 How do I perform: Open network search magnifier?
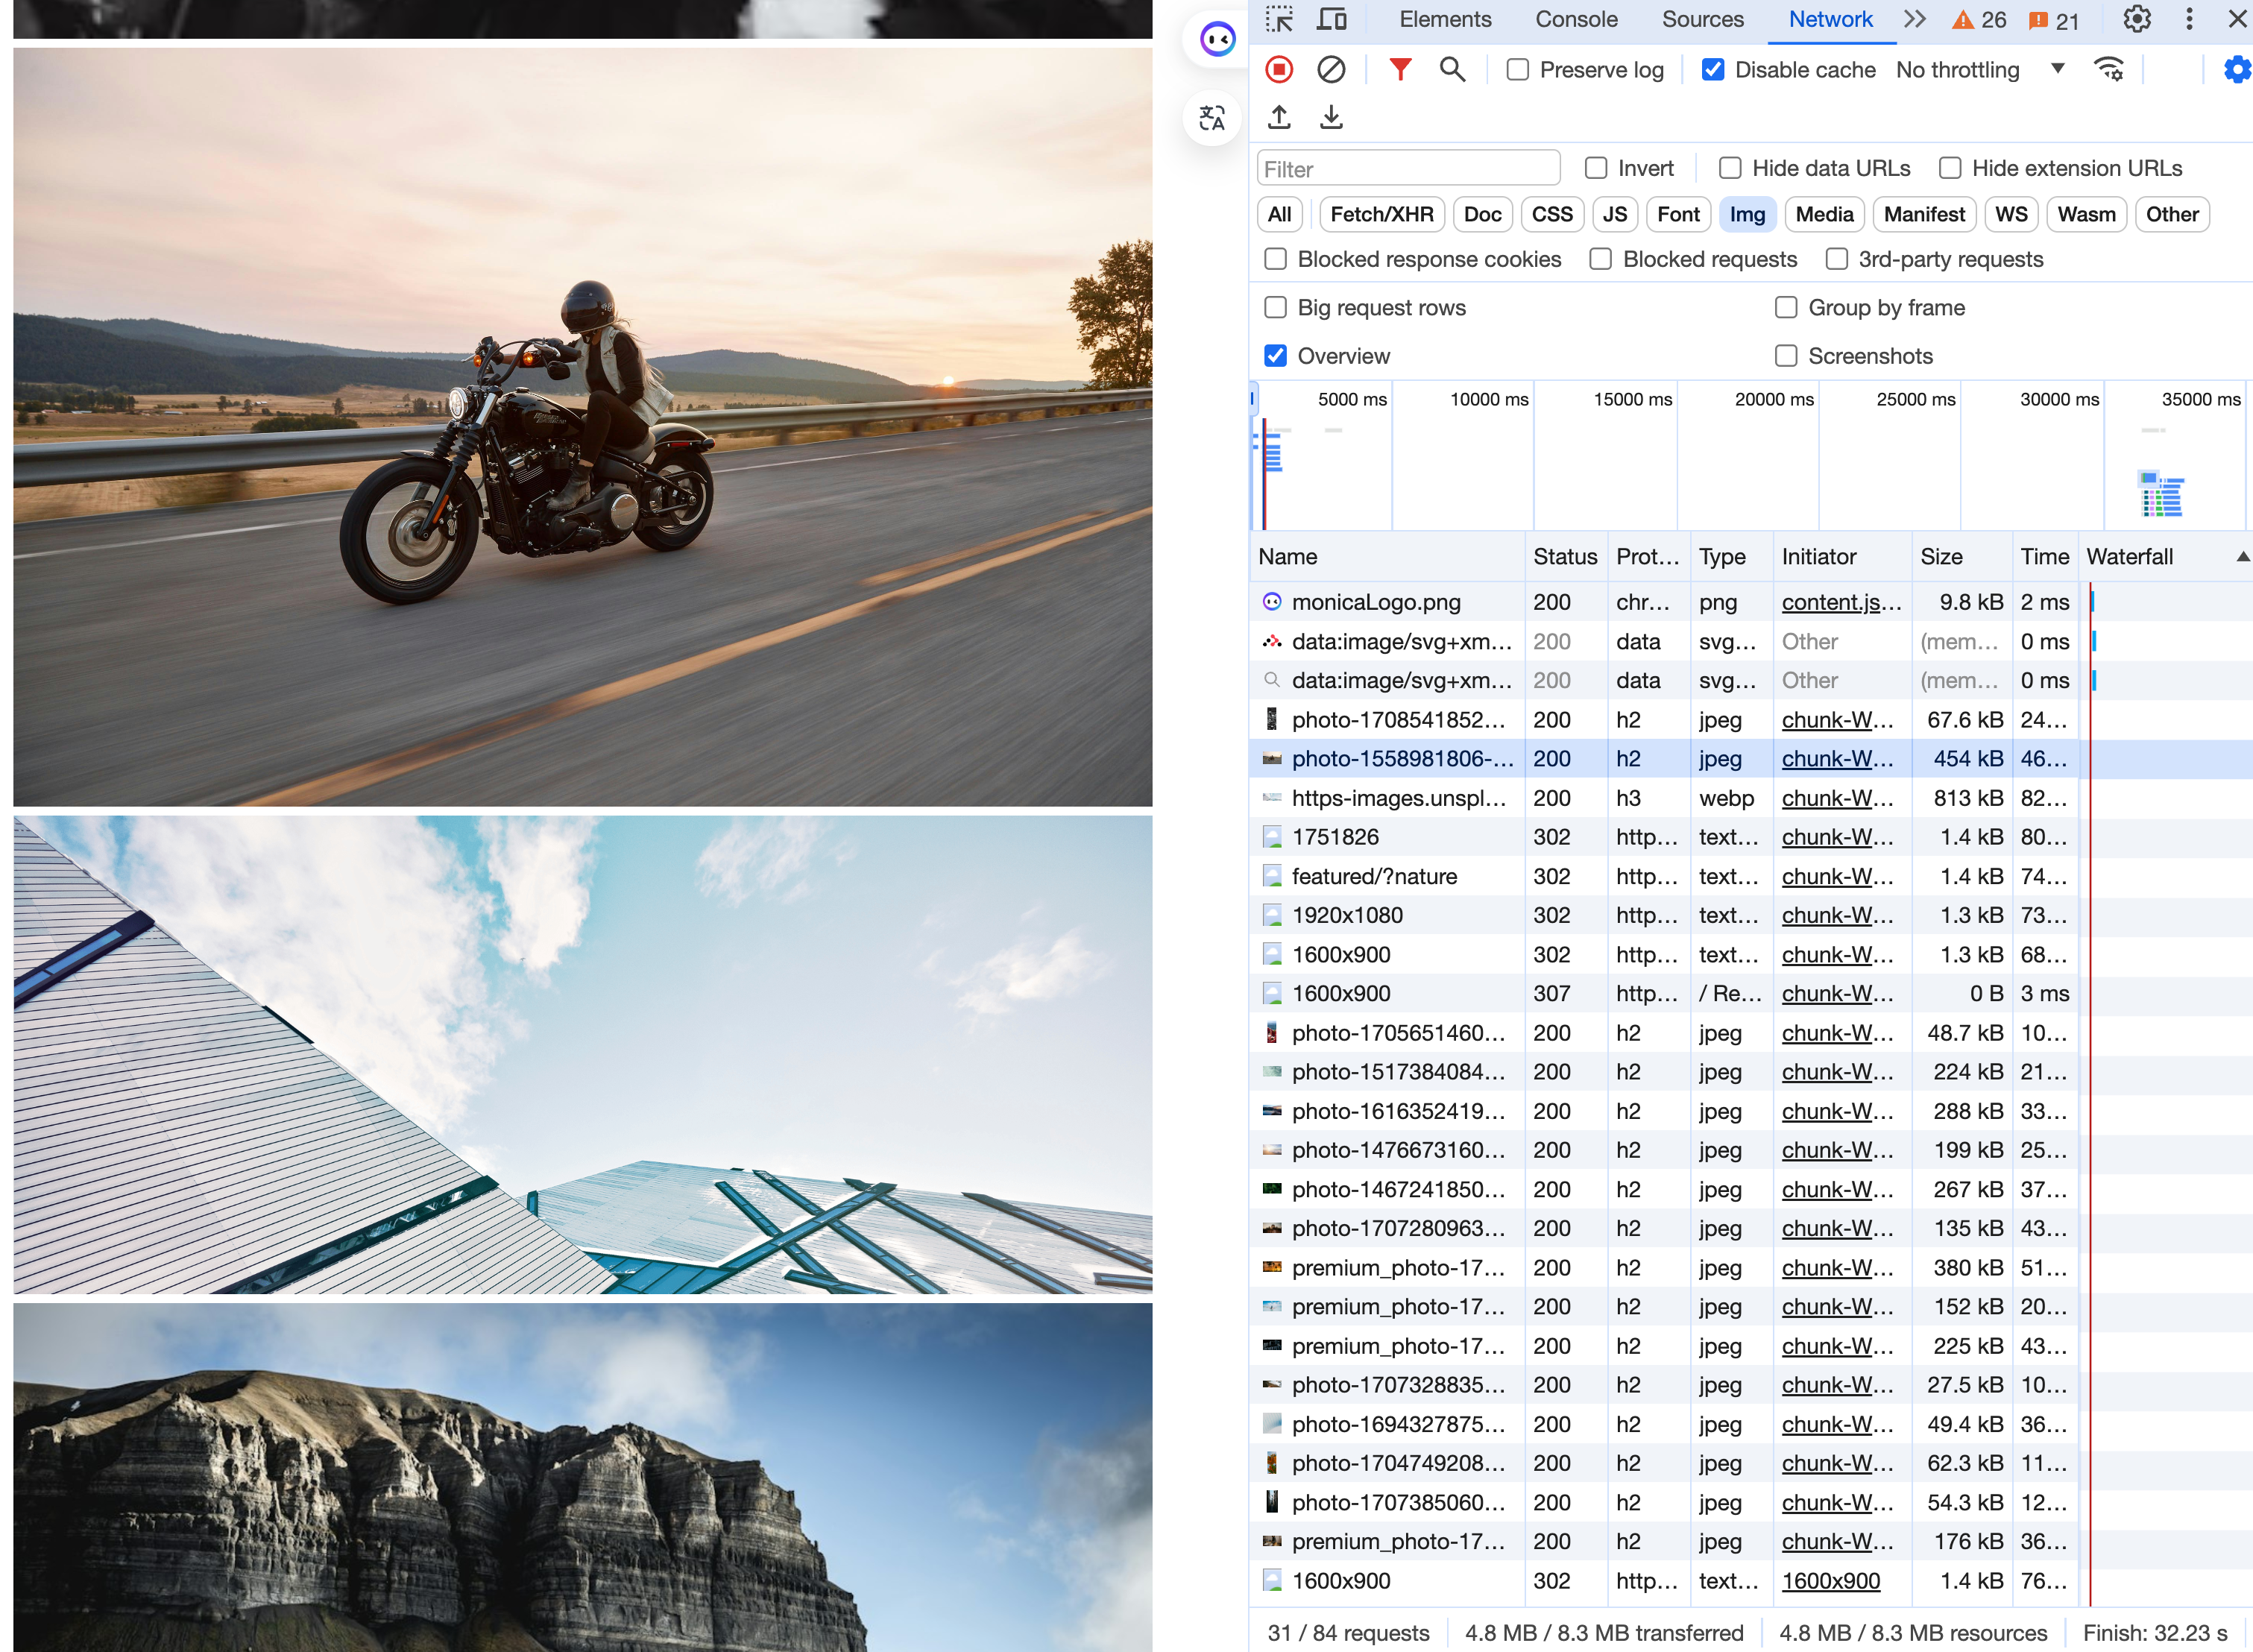point(1452,69)
